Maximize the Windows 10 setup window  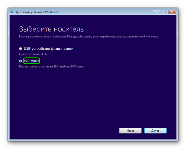tap(164, 12)
